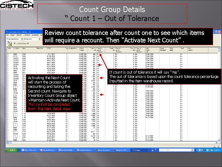Sort by the Assigned to column header
The height and width of the screenshot is (167, 222).
(x=74, y=50)
